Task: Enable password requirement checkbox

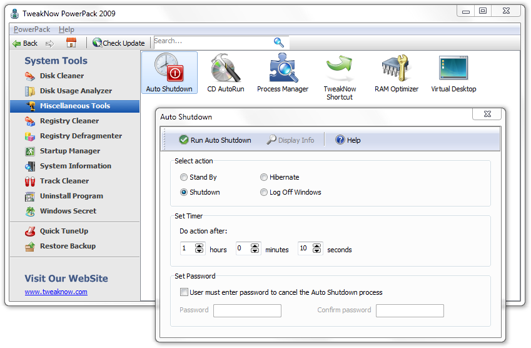Action: pos(184,292)
